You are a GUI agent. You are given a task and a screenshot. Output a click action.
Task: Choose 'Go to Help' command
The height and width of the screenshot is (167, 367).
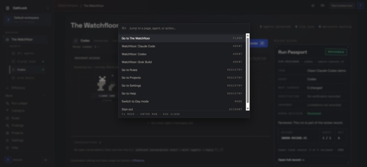[x=182, y=93]
